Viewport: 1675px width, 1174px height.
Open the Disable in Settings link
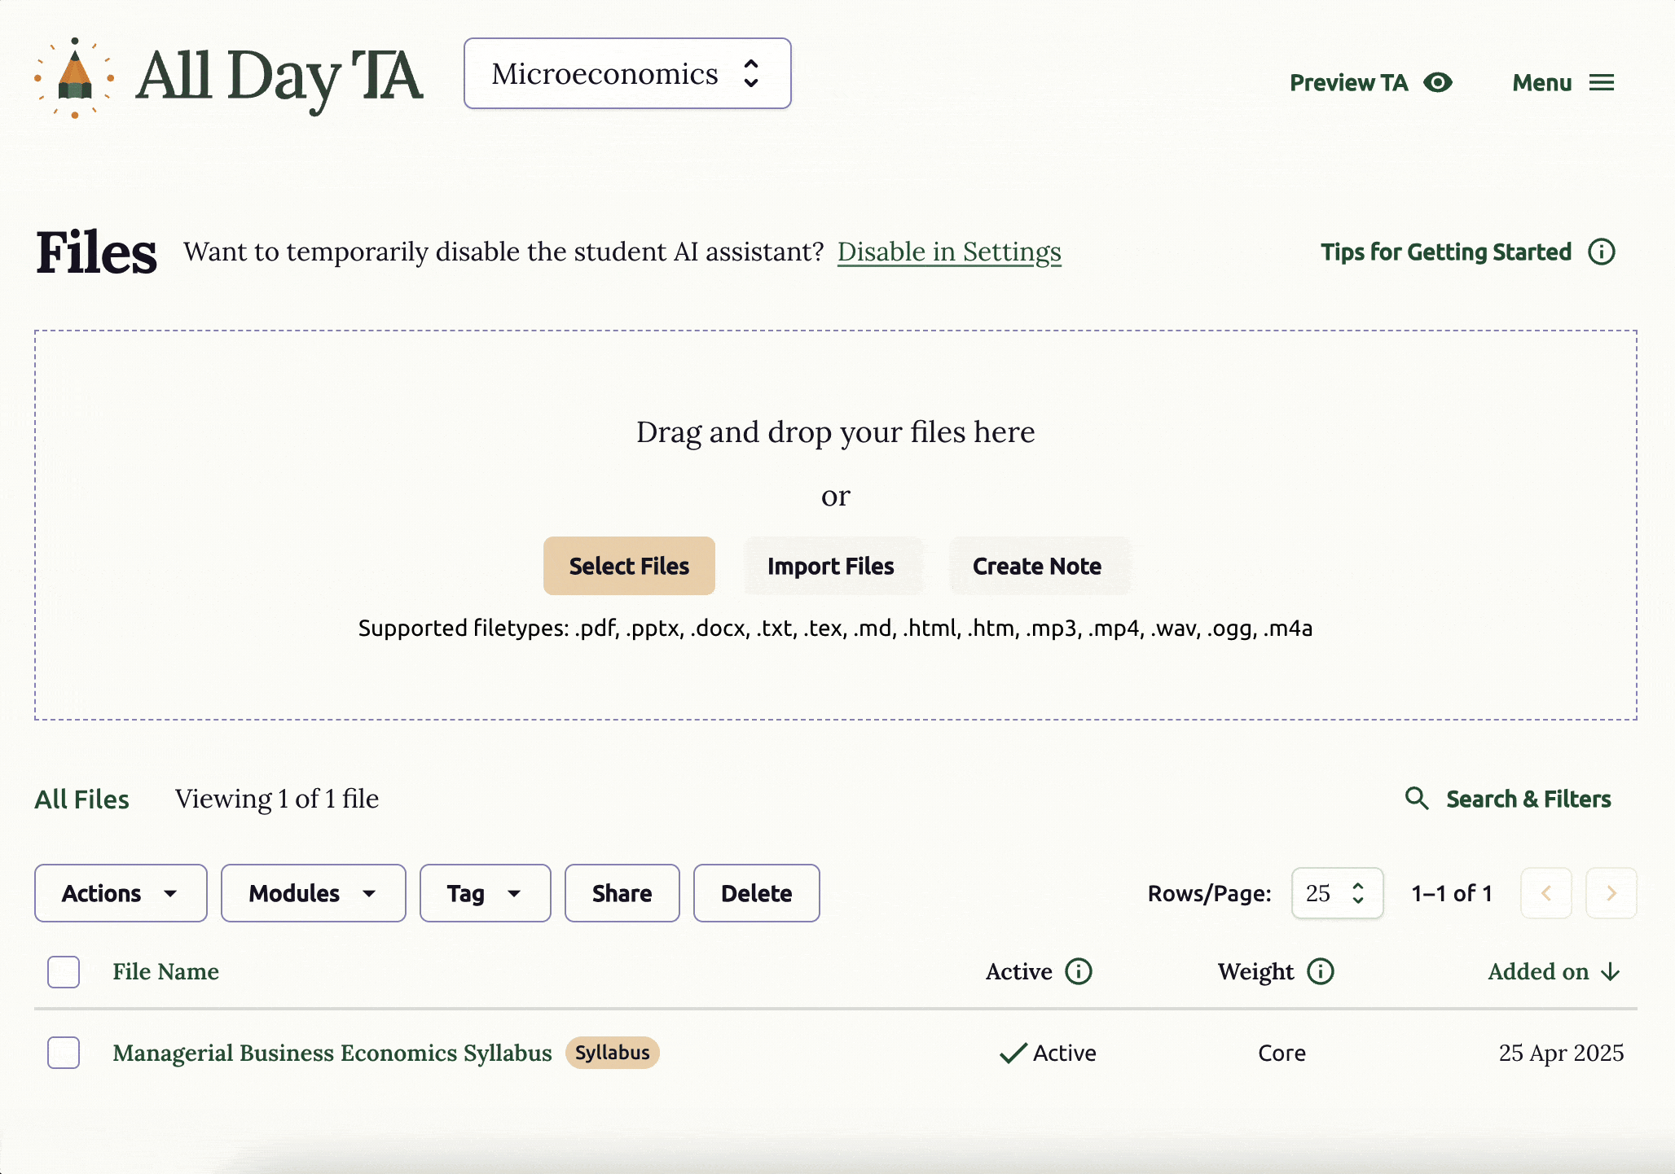948,252
